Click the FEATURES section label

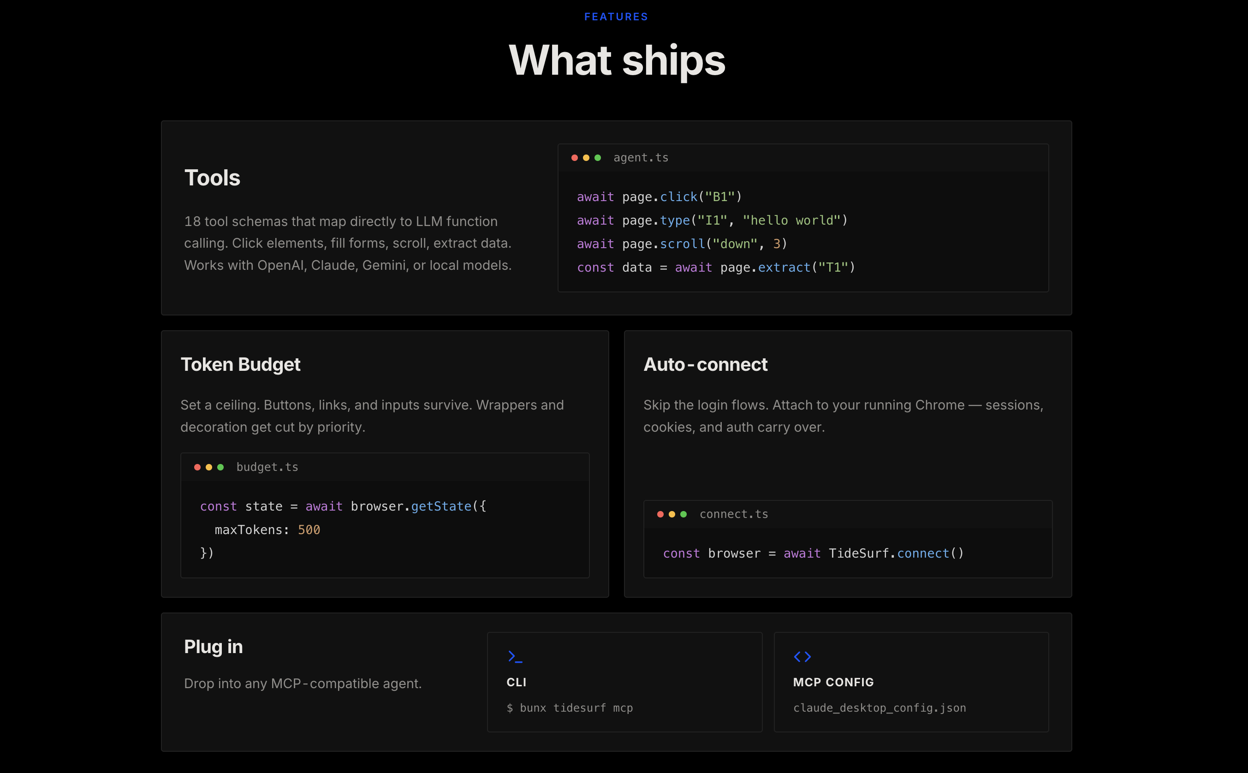(616, 17)
